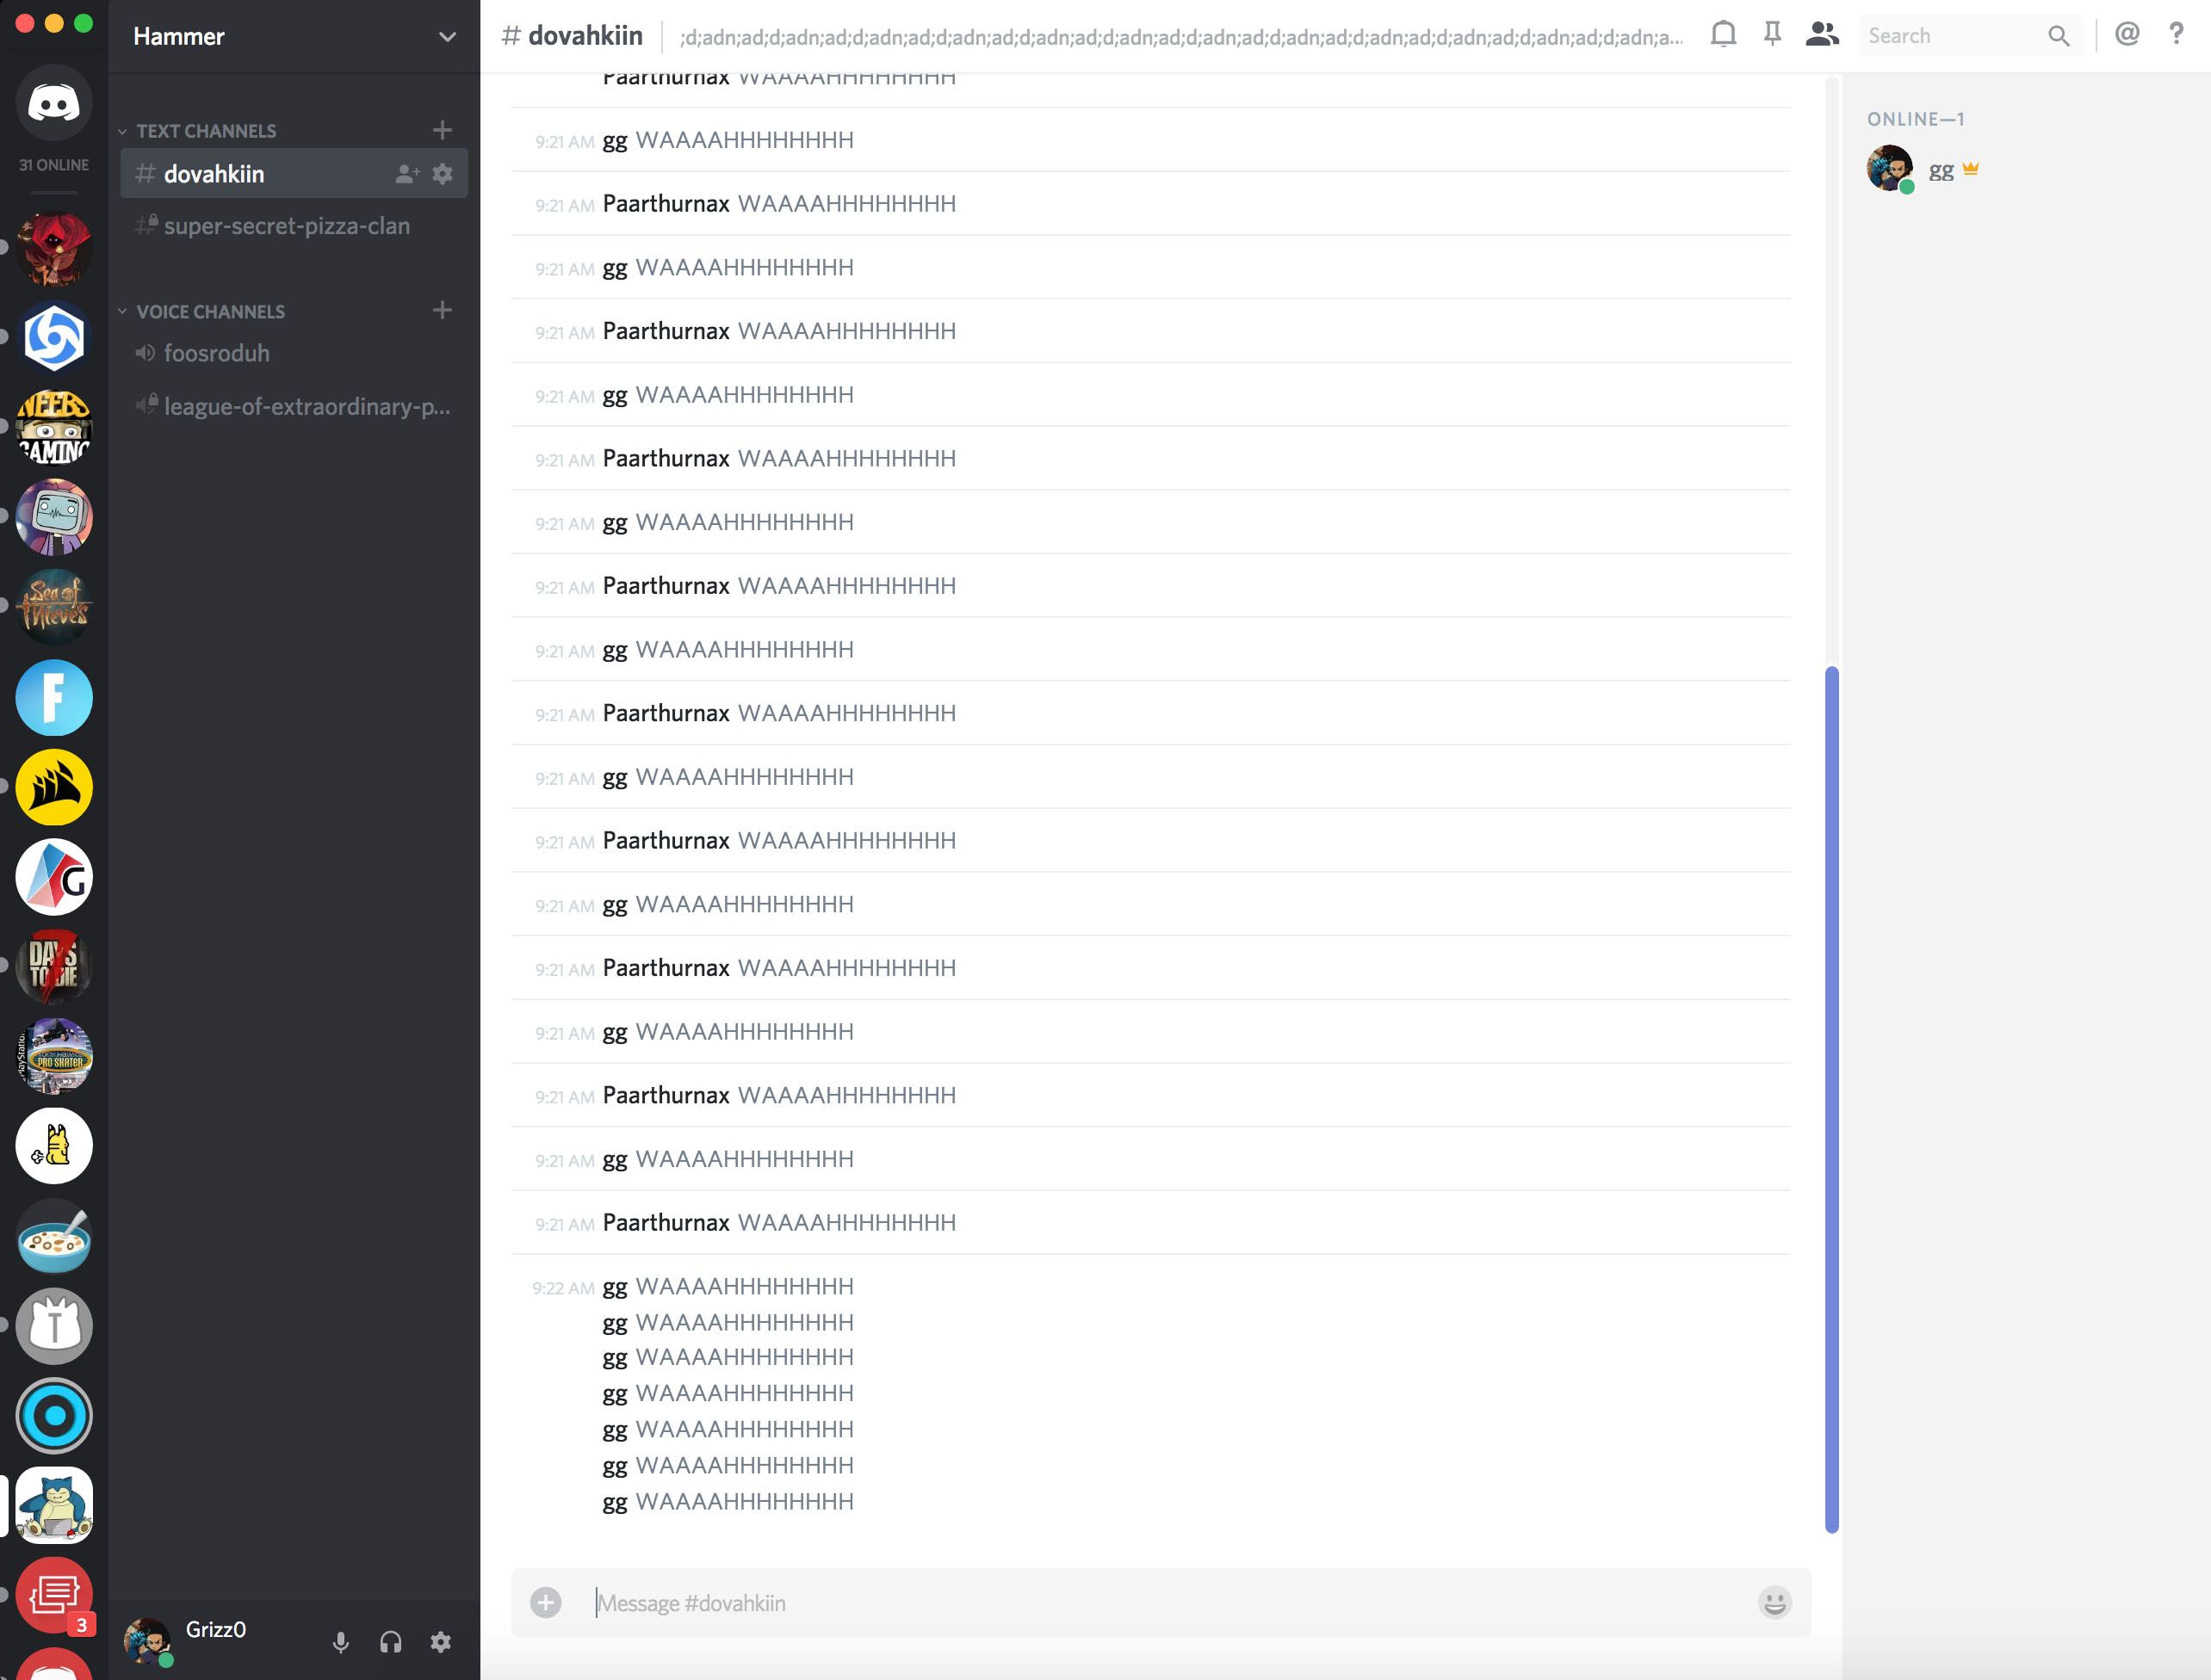Toggle dovahkiin channel settings gear
The height and width of the screenshot is (1680, 2211).
(443, 173)
